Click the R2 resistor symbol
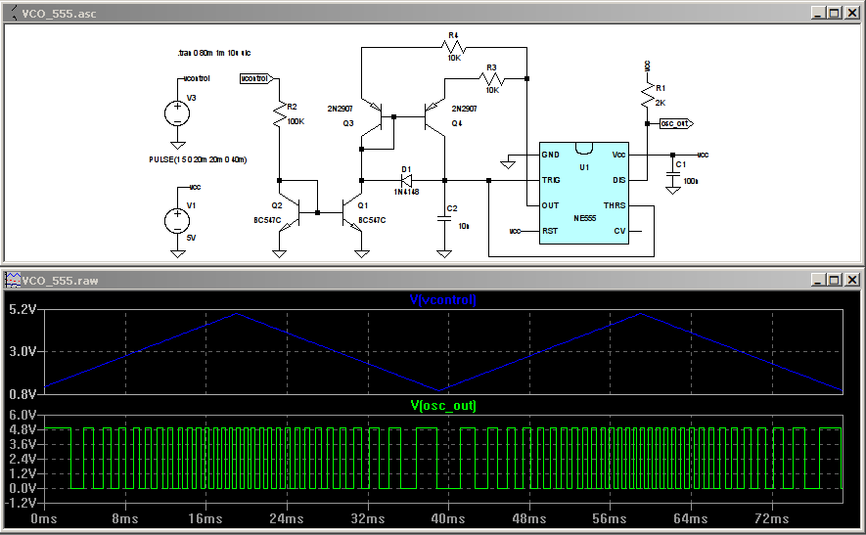The width and height of the screenshot is (866, 535). tap(280, 113)
